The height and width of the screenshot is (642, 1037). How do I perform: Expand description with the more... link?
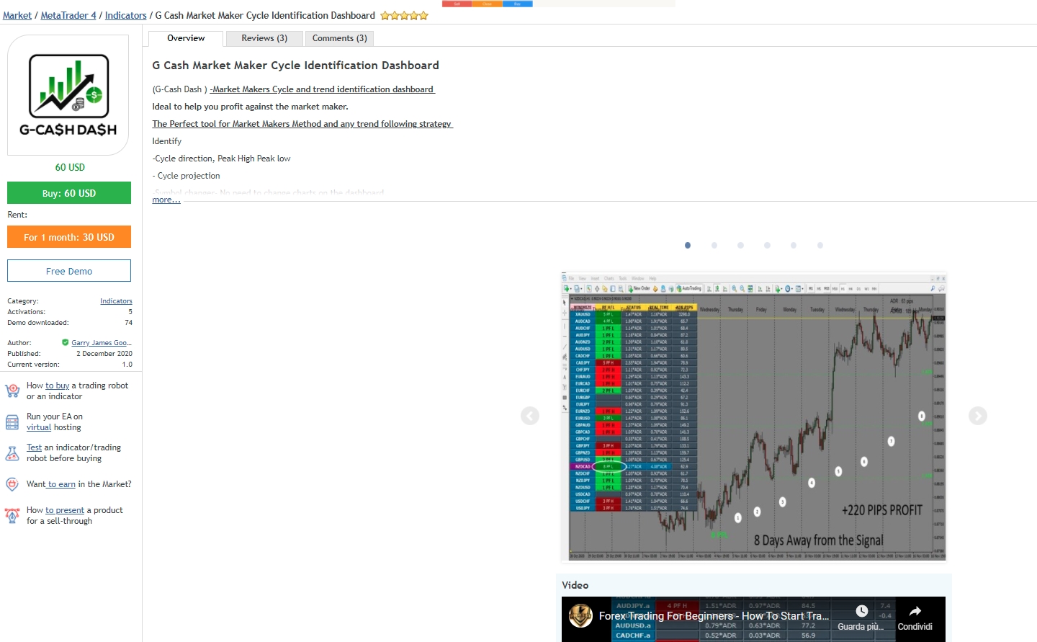pos(166,200)
